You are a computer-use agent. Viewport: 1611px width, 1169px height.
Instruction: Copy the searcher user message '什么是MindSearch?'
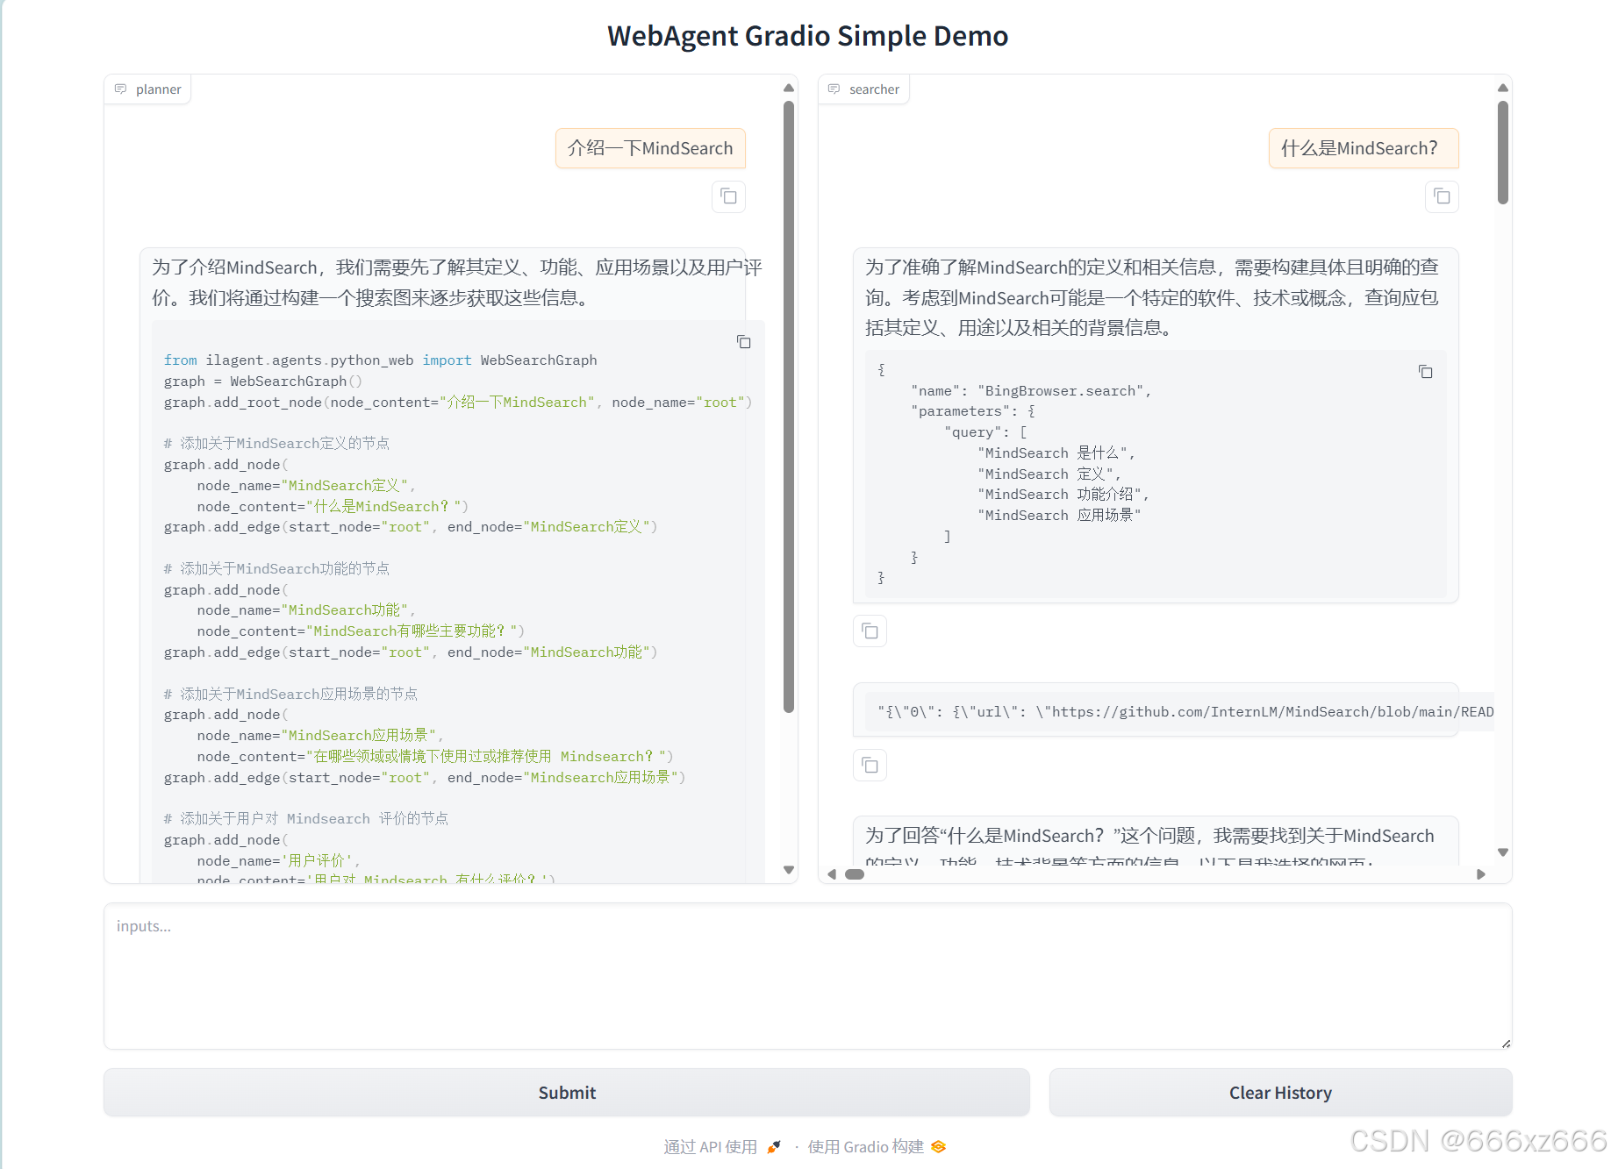1442,196
